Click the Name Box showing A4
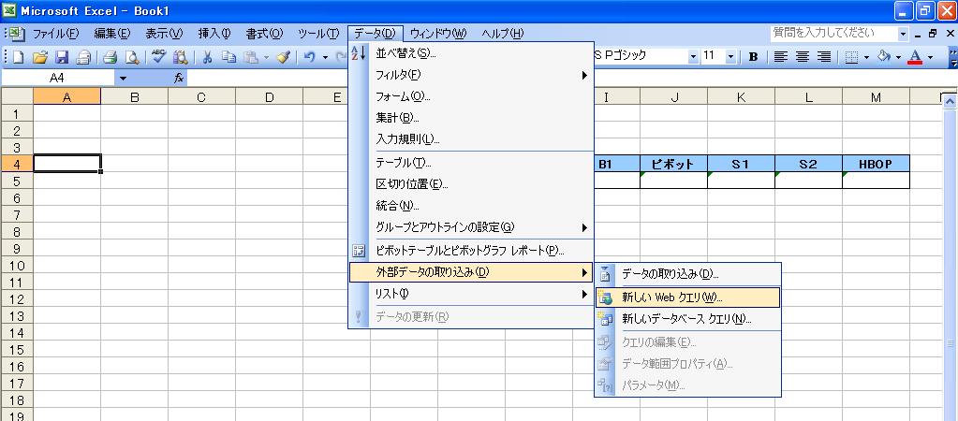Image resolution: width=958 pixels, height=421 pixels. 58,78
